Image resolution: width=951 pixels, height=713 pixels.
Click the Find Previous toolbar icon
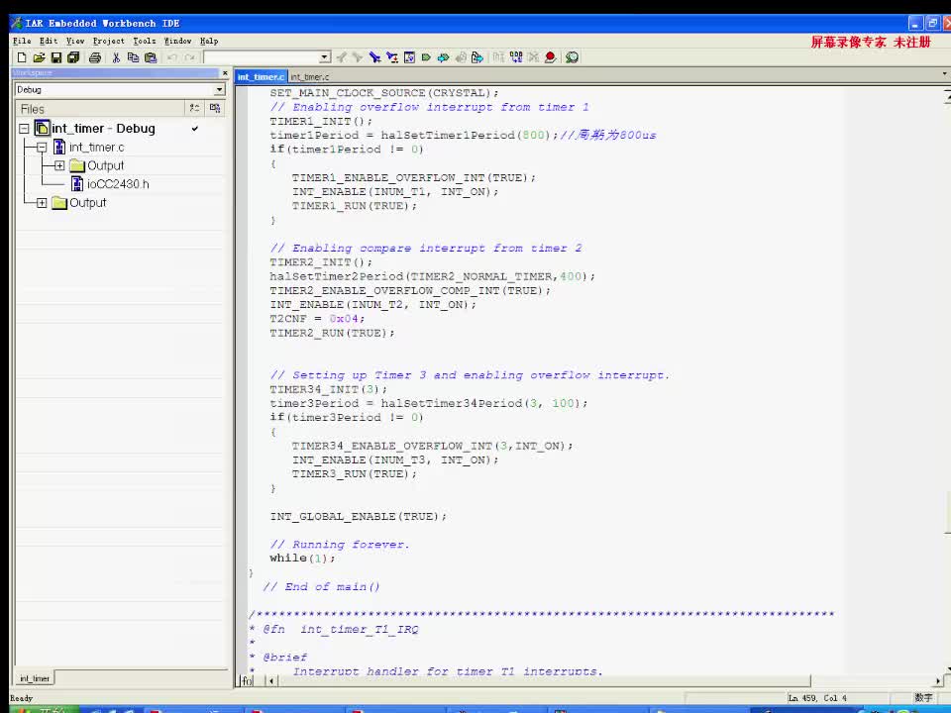[x=342, y=57]
